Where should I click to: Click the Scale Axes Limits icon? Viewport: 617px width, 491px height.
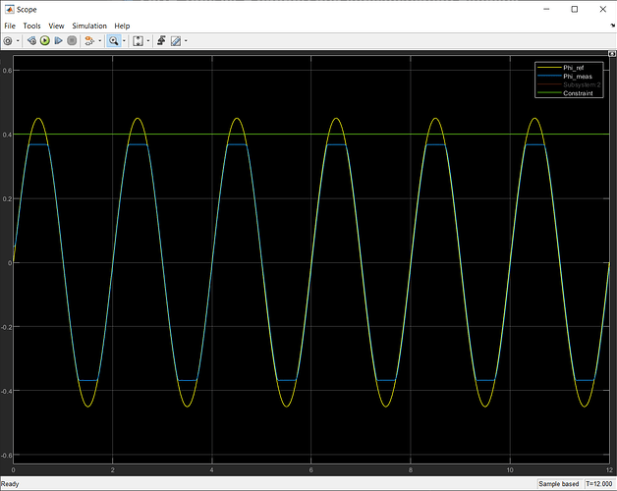point(138,41)
